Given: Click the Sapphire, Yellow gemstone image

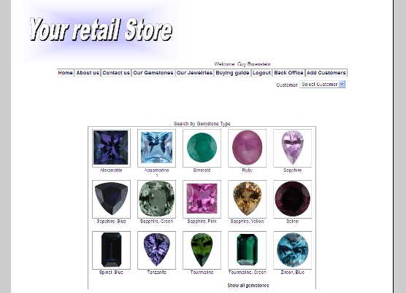Looking at the screenshot, I should click(247, 199).
